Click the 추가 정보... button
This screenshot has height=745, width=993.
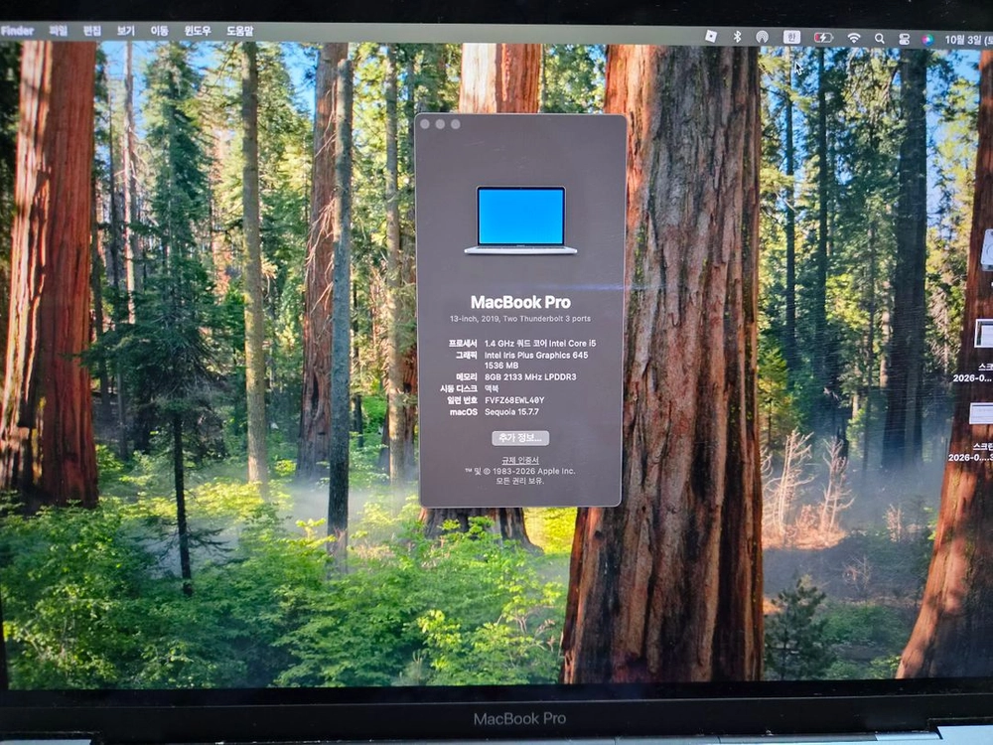click(520, 438)
